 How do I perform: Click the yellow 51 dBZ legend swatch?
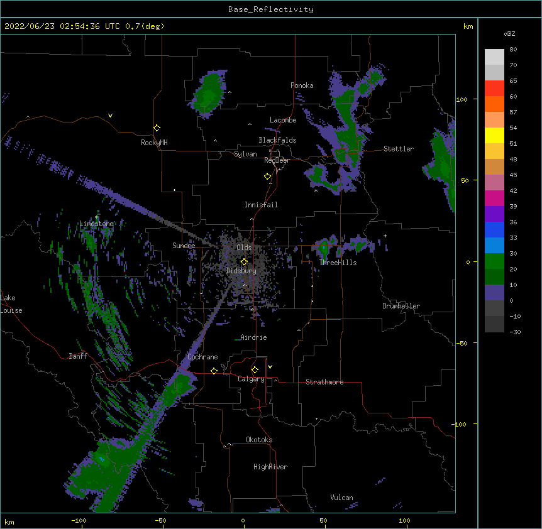click(494, 135)
